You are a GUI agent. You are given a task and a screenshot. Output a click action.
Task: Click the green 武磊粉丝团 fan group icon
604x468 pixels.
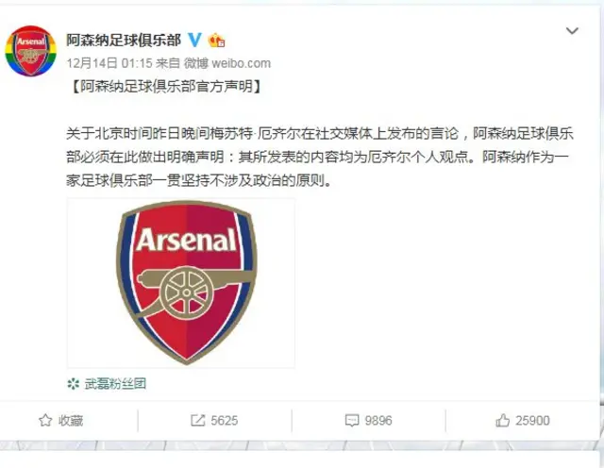(74, 383)
